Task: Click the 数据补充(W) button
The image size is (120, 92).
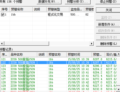Action: point(49,2)
